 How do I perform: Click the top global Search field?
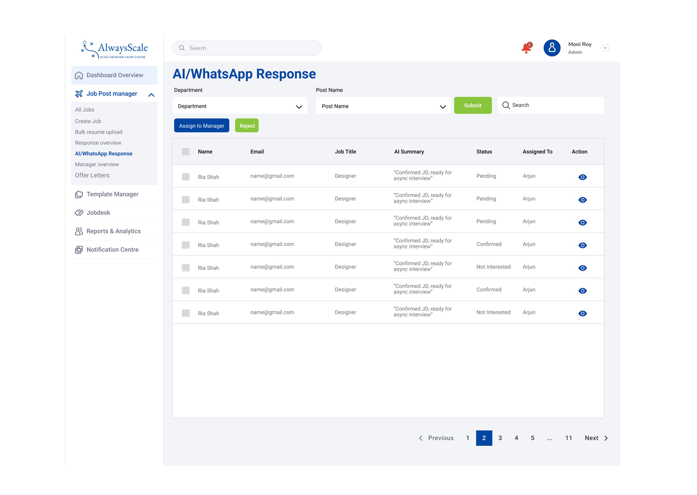[x=247, y=48]
